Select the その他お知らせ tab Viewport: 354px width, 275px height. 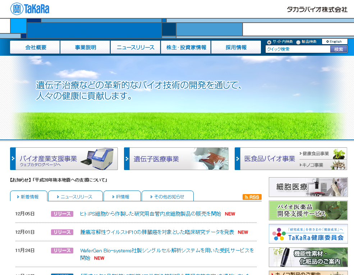click(x=167, y=196)
